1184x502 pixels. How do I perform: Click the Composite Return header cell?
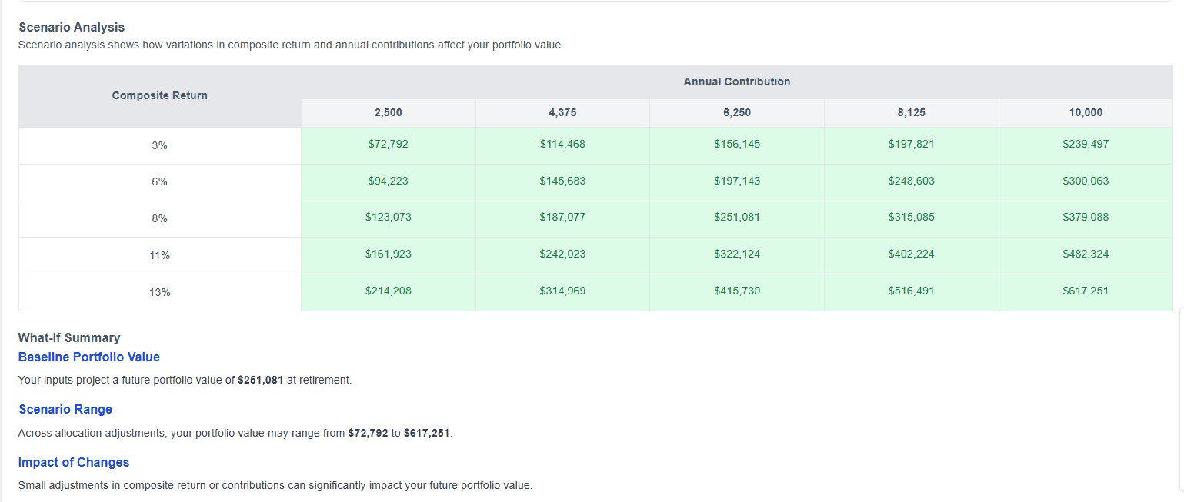tap(159, 95)
